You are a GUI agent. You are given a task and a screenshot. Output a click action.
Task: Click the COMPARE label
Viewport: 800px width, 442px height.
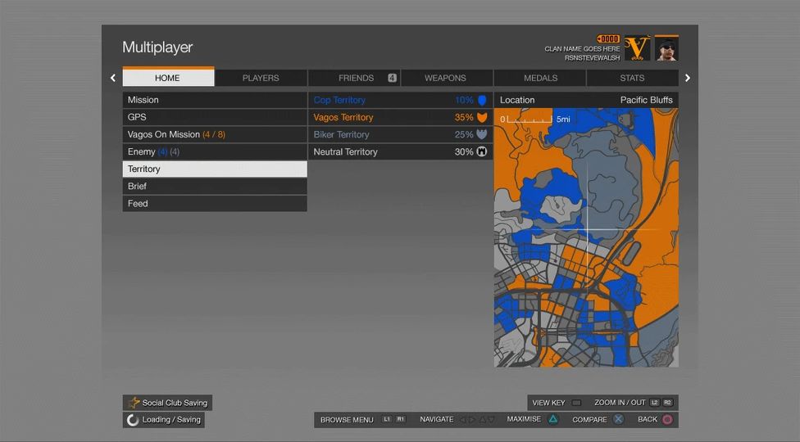589,420
